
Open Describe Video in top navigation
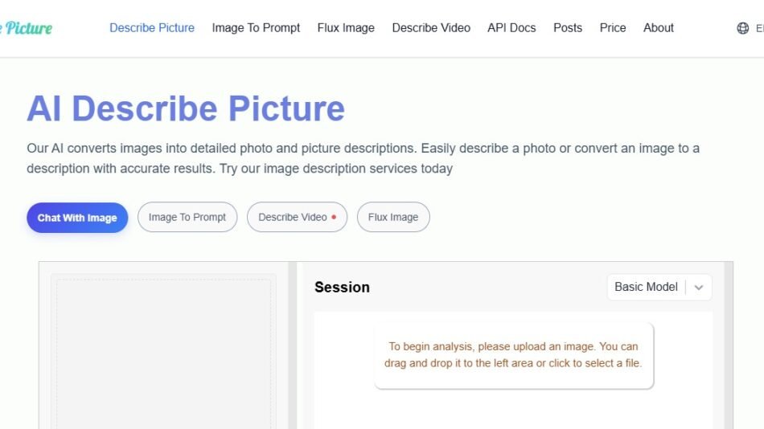(x=431, y=28)
